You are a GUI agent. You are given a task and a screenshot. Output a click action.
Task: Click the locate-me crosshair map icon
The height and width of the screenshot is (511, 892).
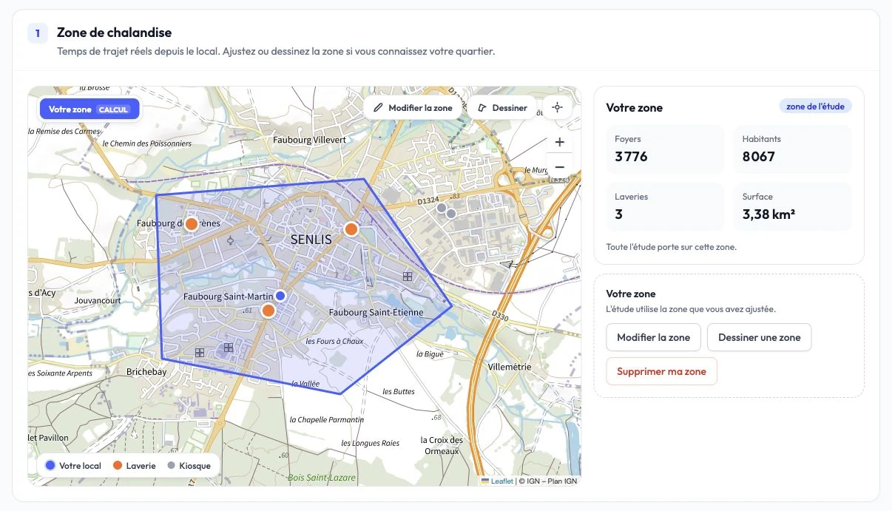click(x=558, y=107)
